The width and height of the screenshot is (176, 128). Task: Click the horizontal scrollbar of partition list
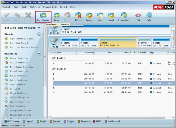(x=108, y=117)
